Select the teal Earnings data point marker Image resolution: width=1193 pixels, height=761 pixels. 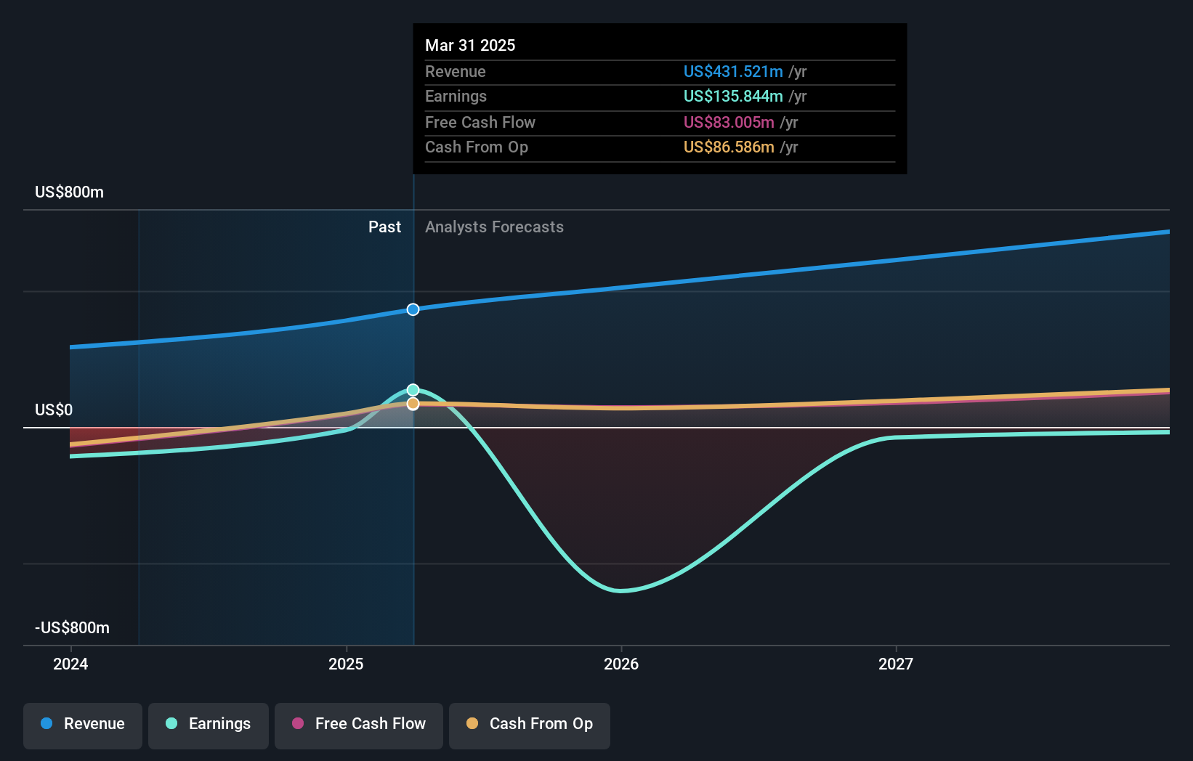point(413,390)
